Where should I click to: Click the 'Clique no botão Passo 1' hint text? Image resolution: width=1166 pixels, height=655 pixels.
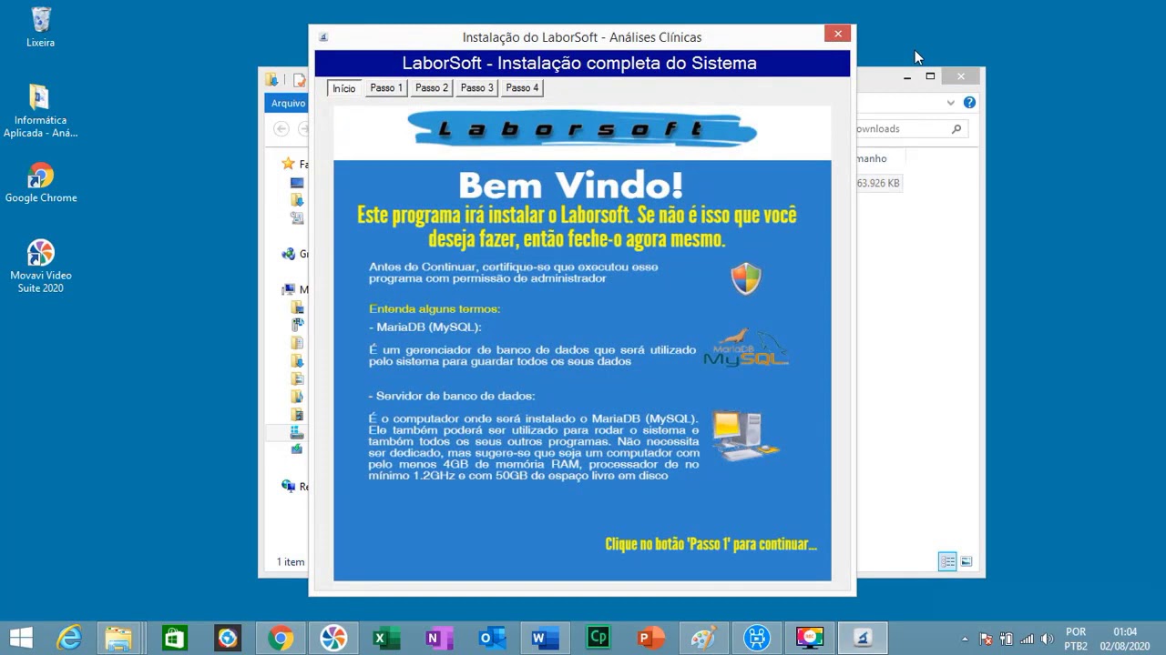(711, 544)
